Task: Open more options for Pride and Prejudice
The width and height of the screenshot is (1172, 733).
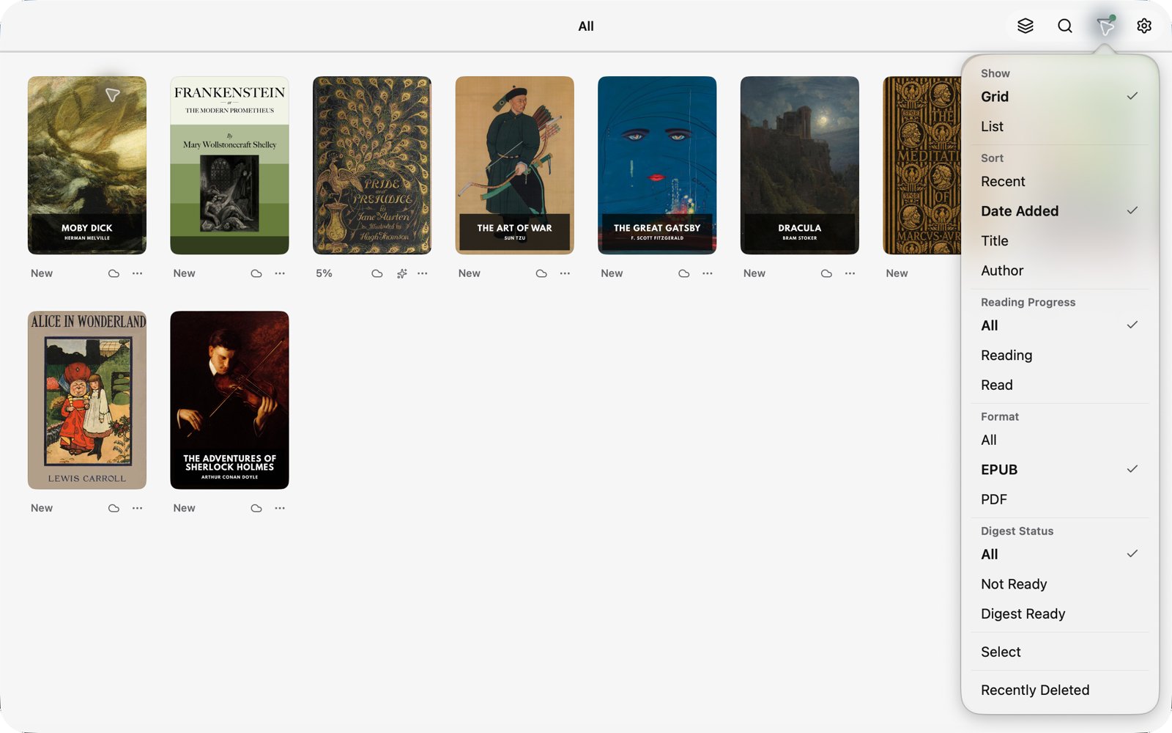Action: (x=423, y=273)
